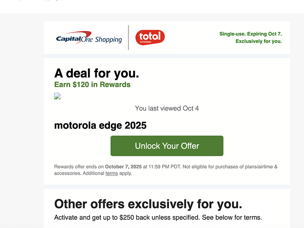
Task: Click the Earn $120 in Rewards text
Action: 92,84
